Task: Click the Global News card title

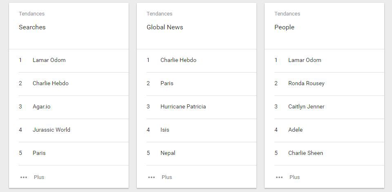Action: [165, 27]
